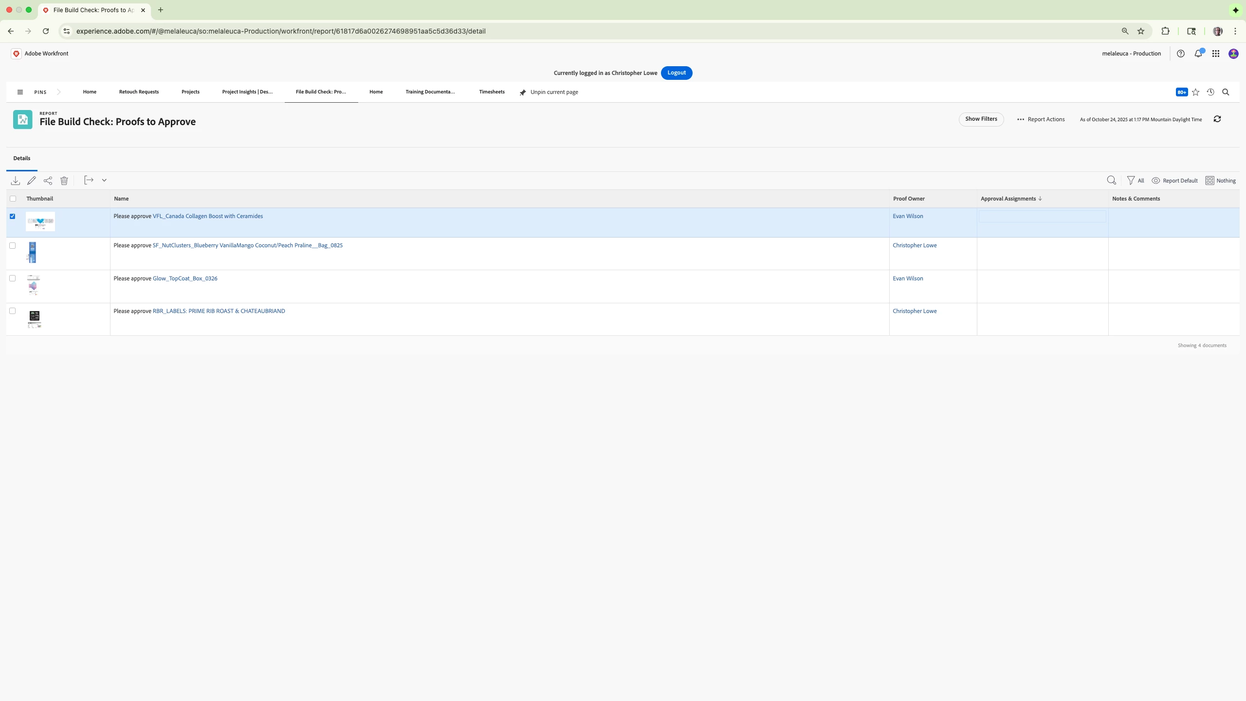Click the share icon in toolbar

click(48, 181)
